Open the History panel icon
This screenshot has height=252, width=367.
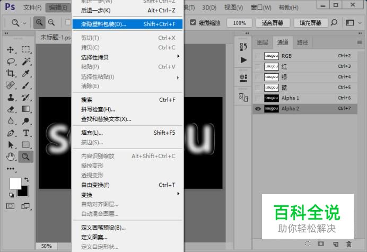[x=243, y=47]
